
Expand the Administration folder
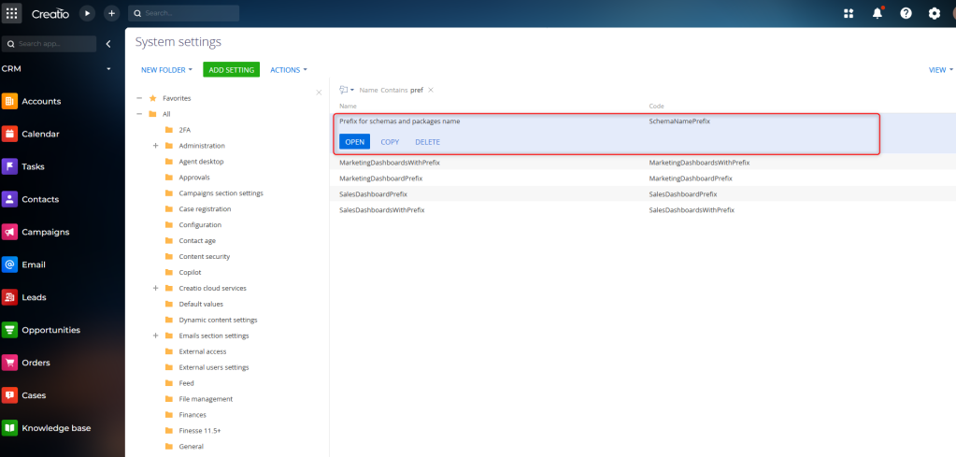tap(155, 146)
